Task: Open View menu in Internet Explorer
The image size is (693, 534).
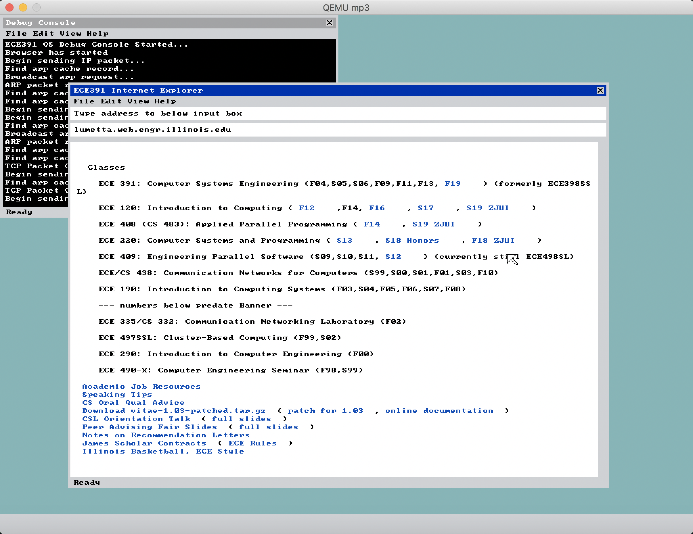Action: [138, 101]
